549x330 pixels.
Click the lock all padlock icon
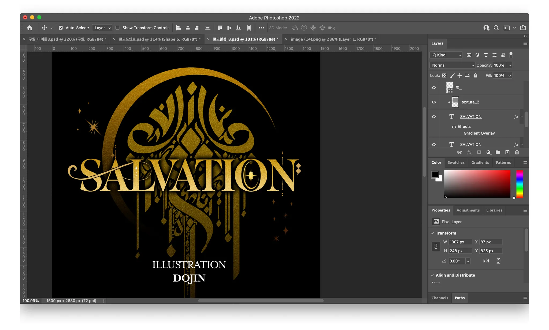(475, 76)
